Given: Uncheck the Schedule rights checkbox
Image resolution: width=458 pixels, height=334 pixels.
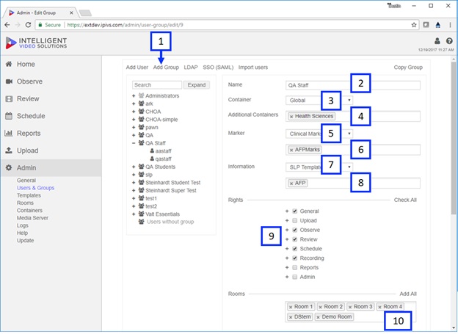Looking at the screenshot, I should 295,249.
